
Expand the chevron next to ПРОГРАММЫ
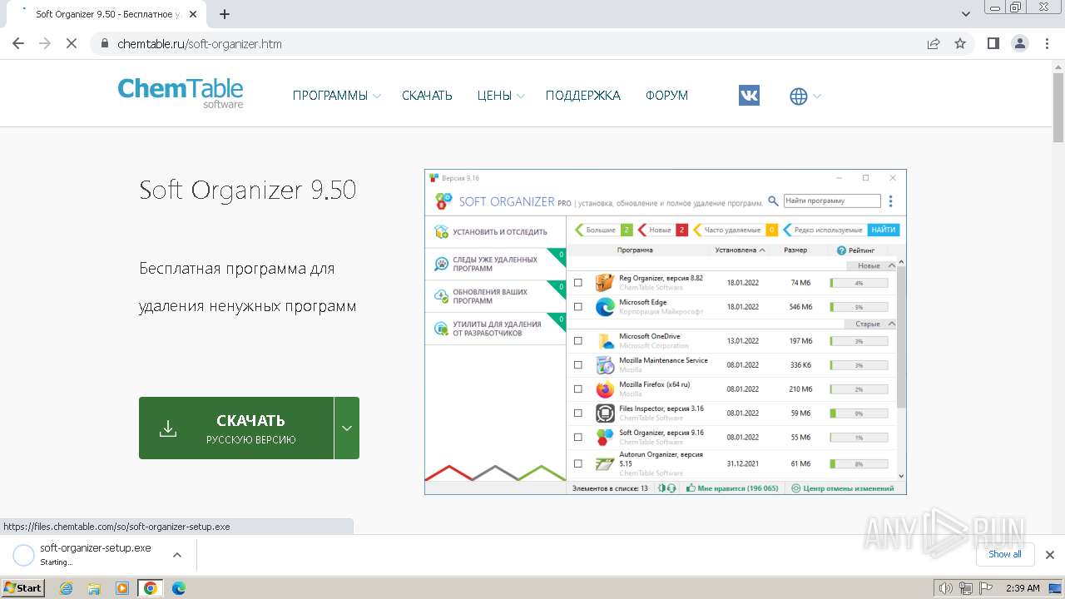(377, 97)
